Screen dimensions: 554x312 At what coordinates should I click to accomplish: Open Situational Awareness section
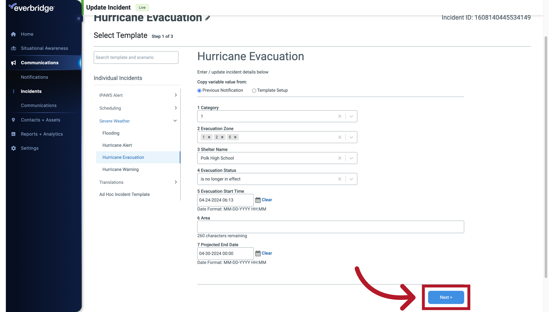(x=44, y=48)
